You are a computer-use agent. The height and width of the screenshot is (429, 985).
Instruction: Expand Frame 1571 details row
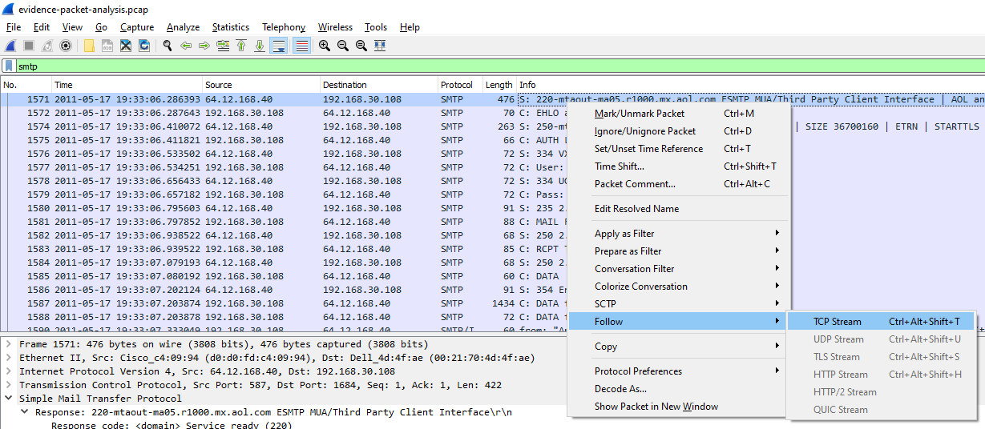click(x=9, y=344)
